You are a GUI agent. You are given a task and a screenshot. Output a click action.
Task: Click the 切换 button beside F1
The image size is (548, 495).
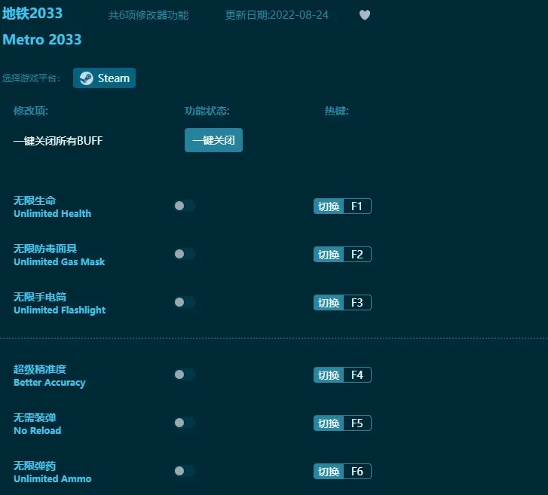coord(329,206)
